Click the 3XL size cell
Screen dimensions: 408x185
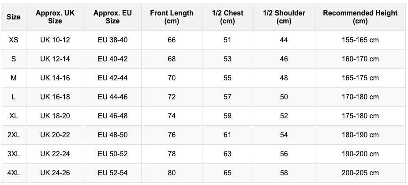point(14,154)
